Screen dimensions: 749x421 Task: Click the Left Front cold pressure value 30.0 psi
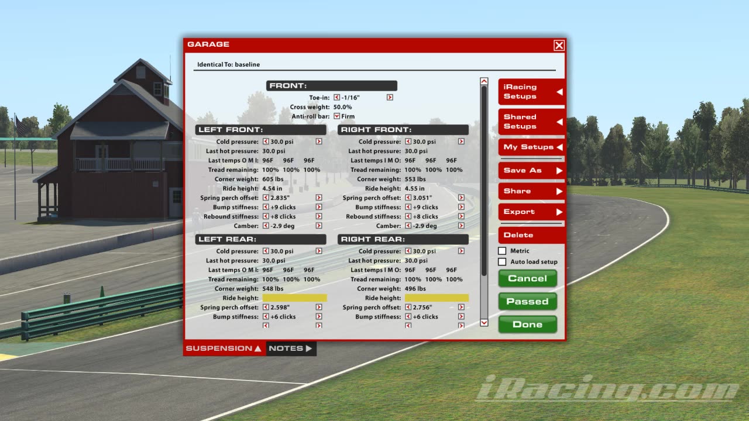[x=282, y=142]
